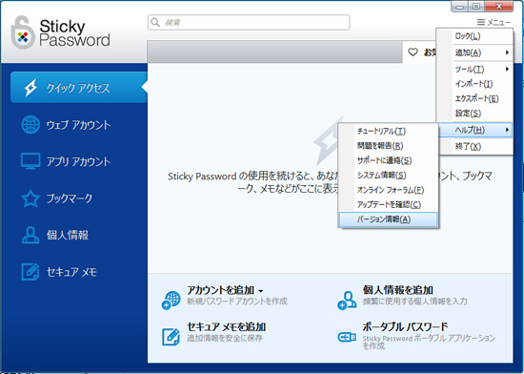524x374 pixels.
Task: Select バージョン情報(A) entry
Action: coord(388,219)
